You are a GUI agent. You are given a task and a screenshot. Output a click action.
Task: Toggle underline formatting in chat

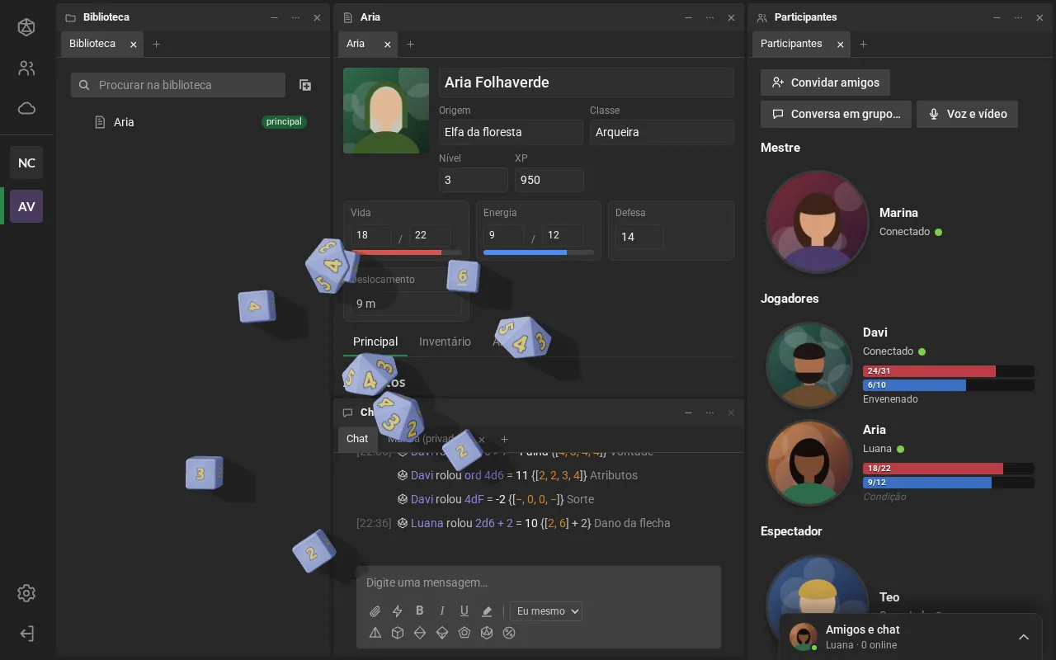click(464, 611)
